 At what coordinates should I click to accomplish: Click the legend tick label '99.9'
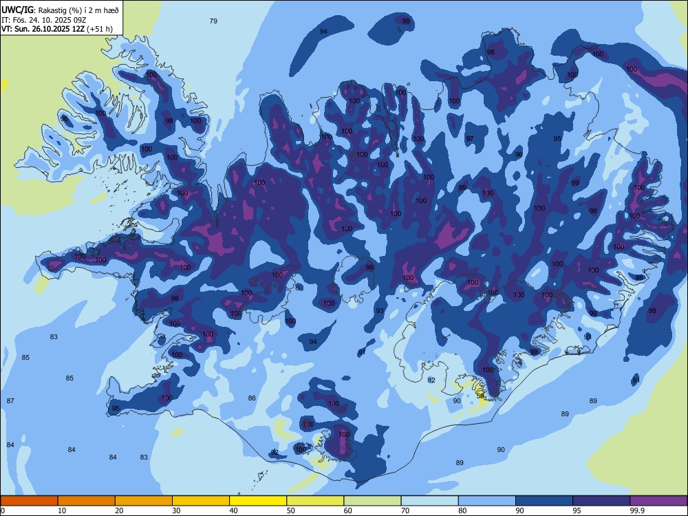(636, 510)
